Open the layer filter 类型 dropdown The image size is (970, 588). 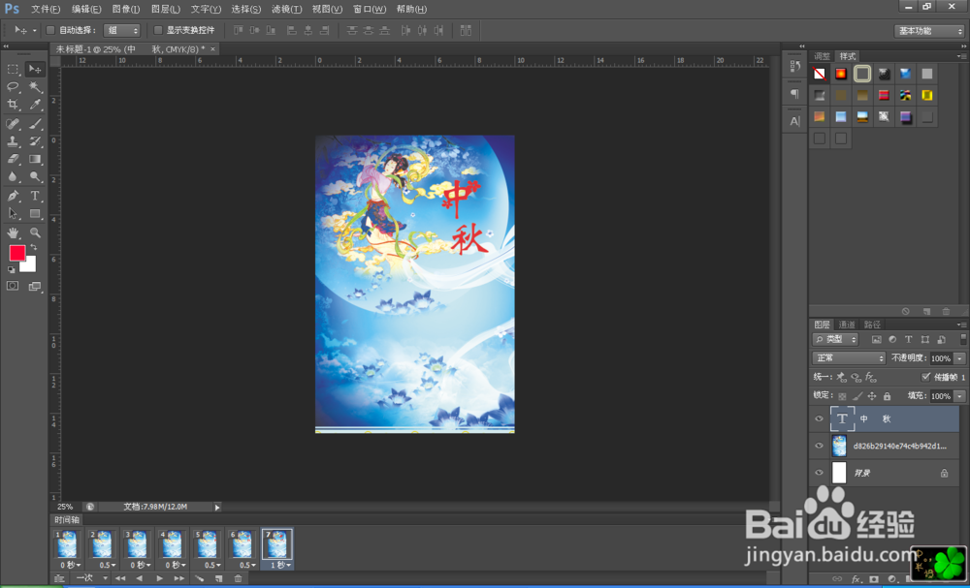(835, 339)
